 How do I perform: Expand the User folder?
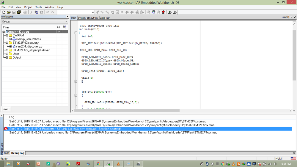coord(7,54)
